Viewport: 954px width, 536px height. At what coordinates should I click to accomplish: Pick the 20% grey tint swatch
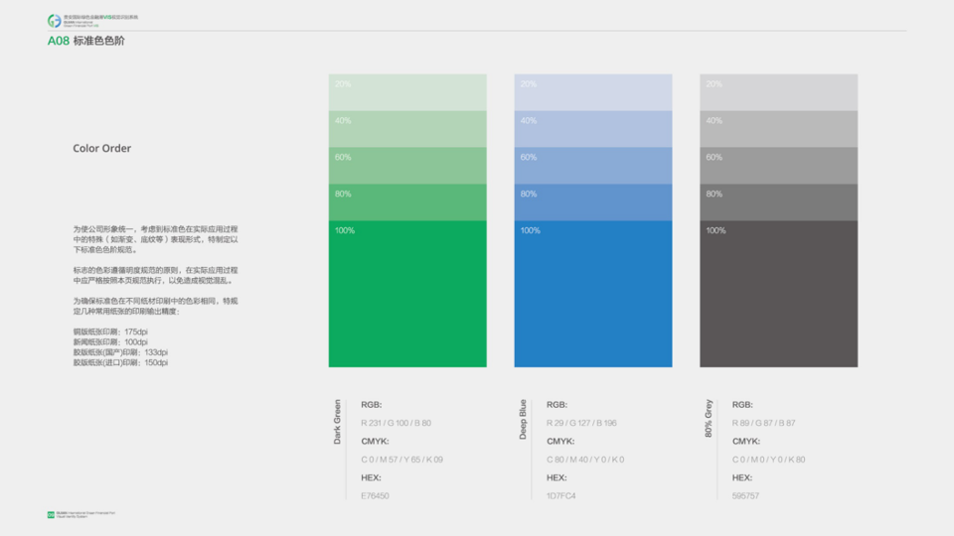(x=778, y=92)
